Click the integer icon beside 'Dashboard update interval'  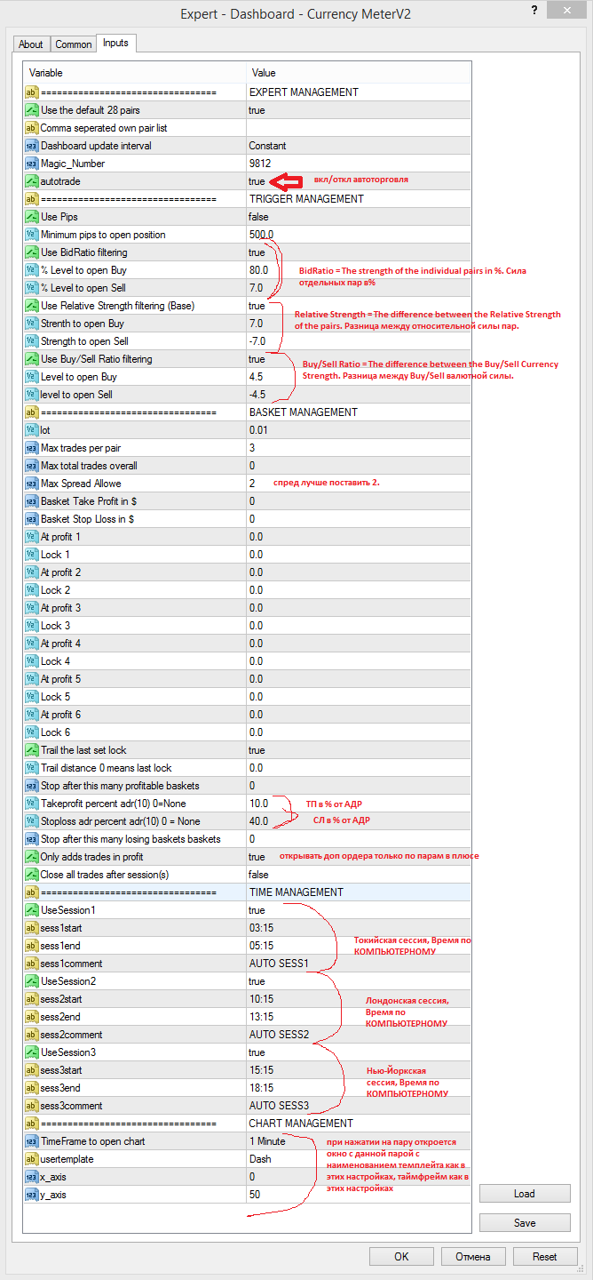point(31,146)
